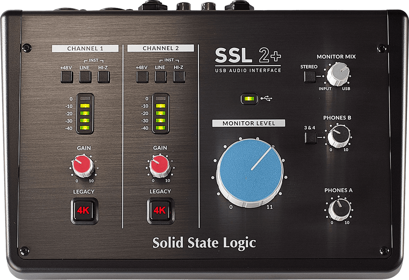Click the Channel 2 GAIN label
The height and width of the screenshot is (280, 409).
(160, 148)
